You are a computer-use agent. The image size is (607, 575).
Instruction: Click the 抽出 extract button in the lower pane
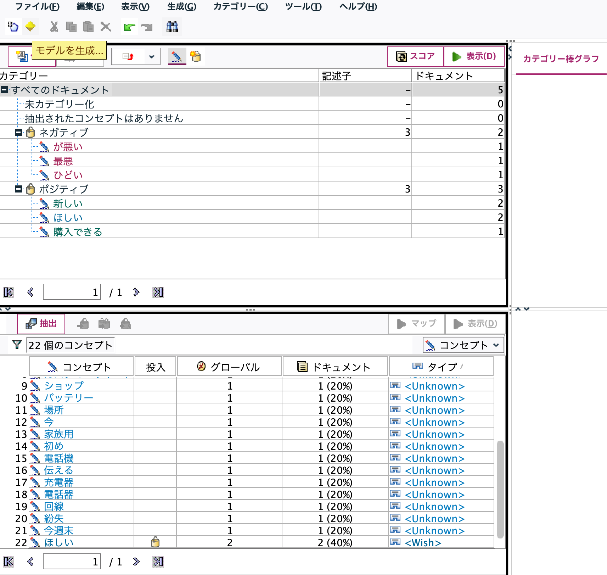(x=41, y=323)
